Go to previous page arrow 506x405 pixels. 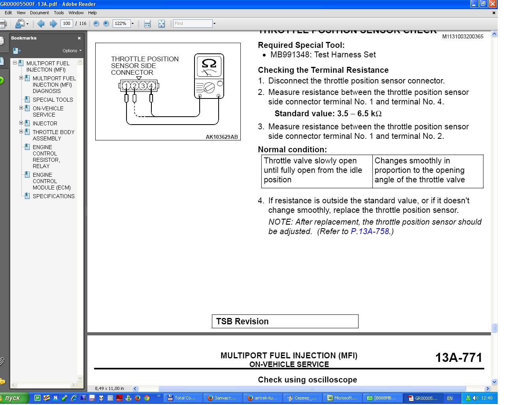(41, 24)
